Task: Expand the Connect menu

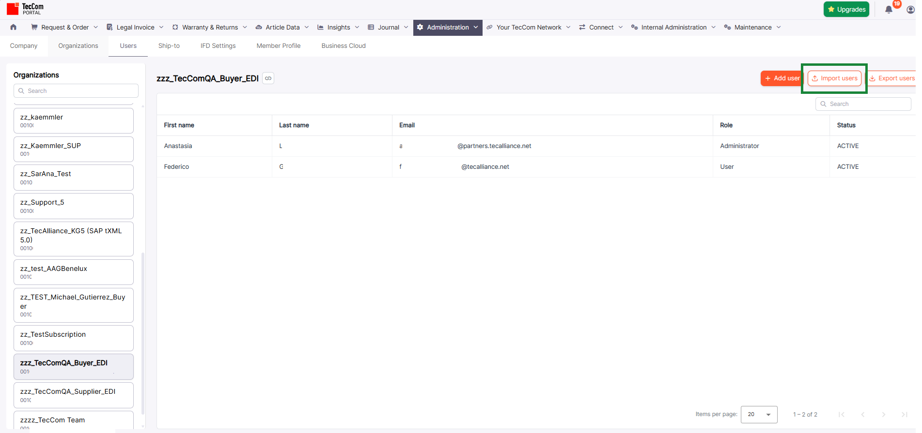Action: click(x=601, y=27)
